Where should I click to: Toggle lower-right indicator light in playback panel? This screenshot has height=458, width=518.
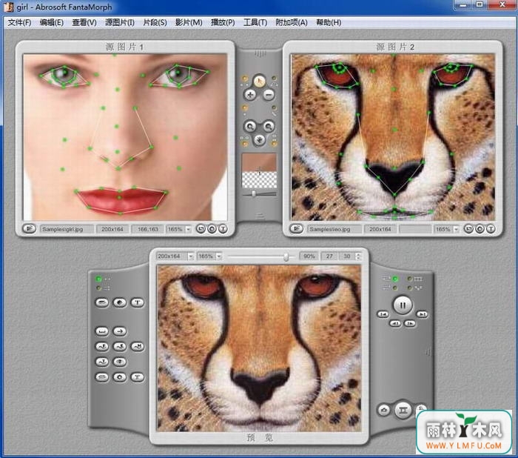pyautogui.click(x=410, y=288)
